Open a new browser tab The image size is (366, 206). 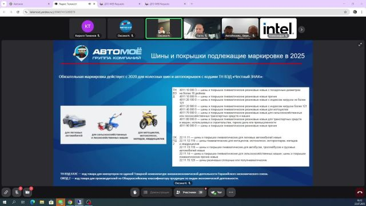192,4
